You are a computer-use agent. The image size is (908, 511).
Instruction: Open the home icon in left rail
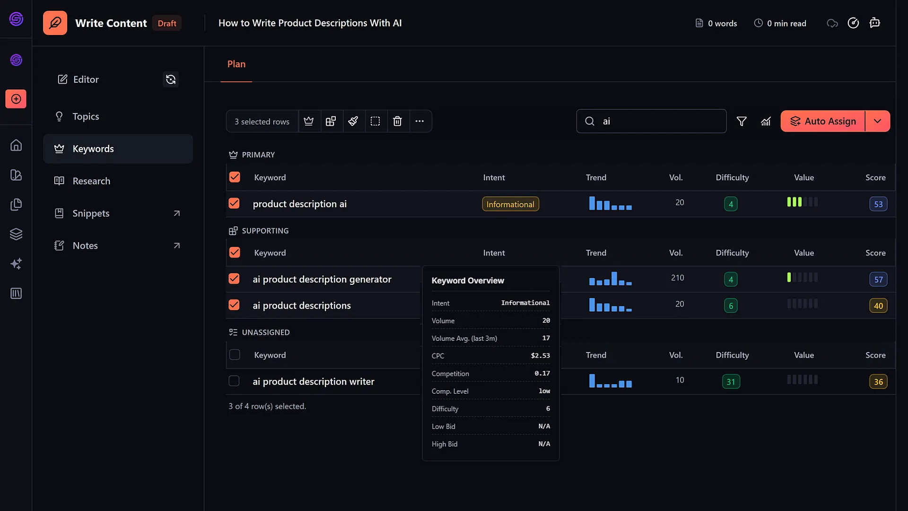[x=16, y=145]
